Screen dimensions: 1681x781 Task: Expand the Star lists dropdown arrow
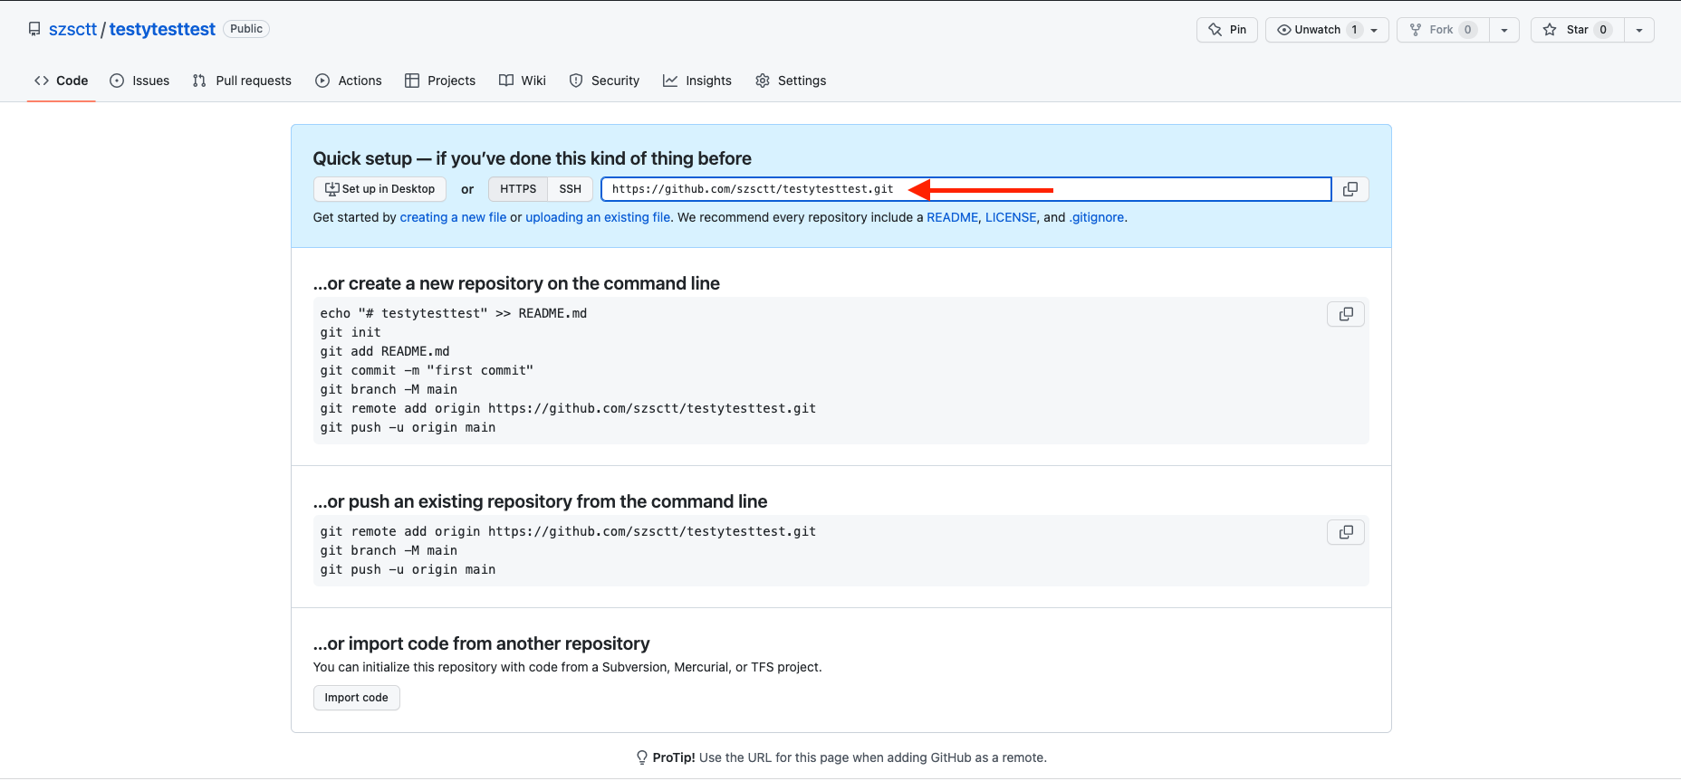click(x=1638, y=30)
